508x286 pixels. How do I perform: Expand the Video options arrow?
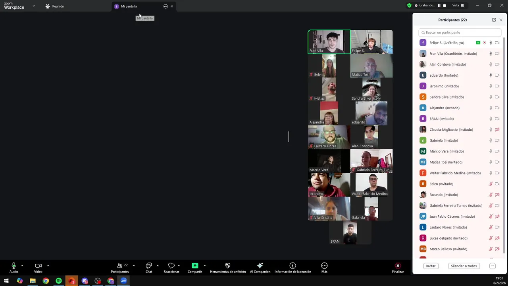tap(48, 265)
